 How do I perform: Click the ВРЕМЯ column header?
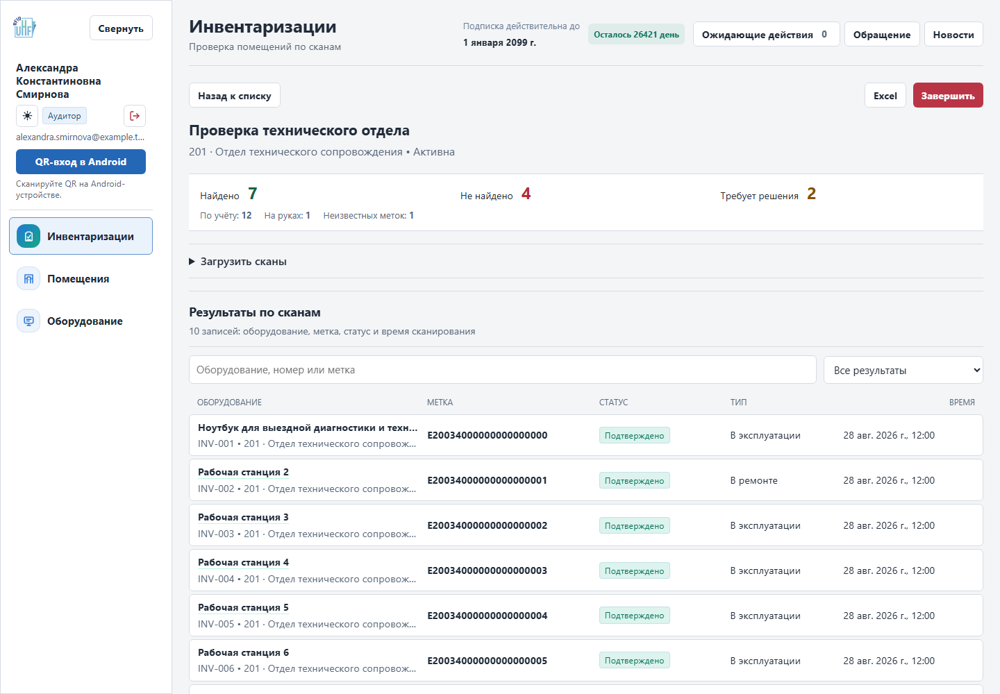[x=962, y=403]
